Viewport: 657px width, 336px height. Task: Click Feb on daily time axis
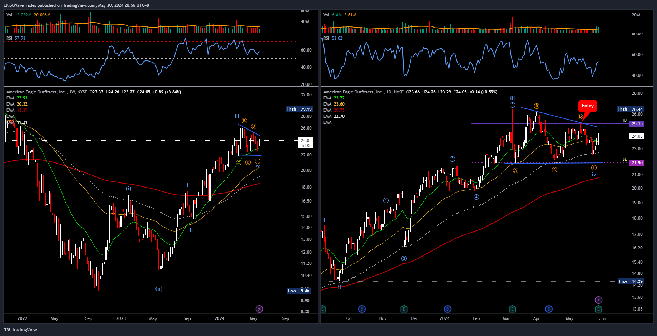pyautogui.click(x=476, y=318)
